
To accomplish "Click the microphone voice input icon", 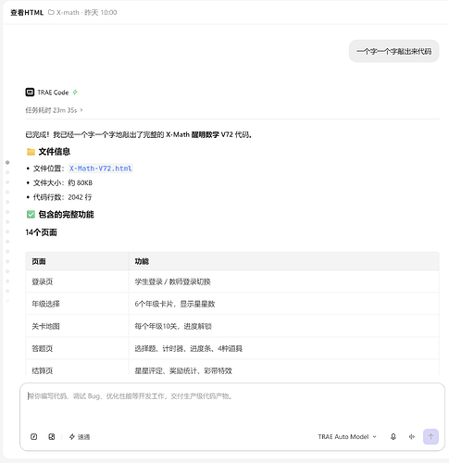I will [393, 436].
